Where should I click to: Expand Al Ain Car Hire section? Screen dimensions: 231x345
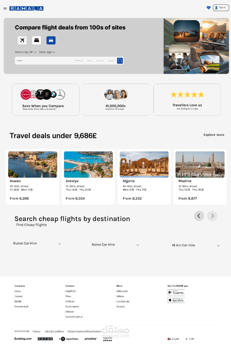196,245
